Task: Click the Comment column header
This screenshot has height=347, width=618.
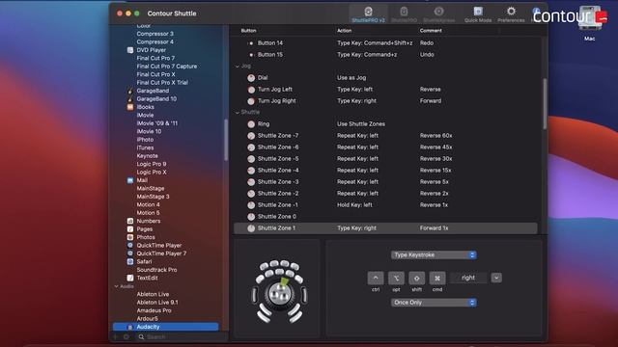Action: coord(431,30)
